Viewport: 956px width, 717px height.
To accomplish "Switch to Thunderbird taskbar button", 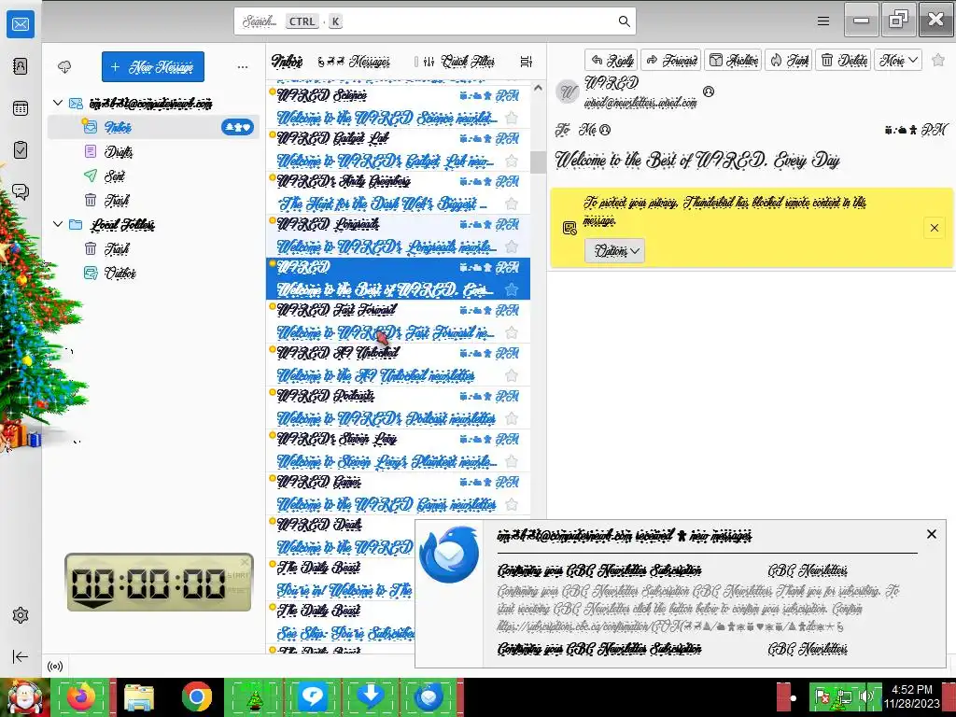I will click(429, 696).
